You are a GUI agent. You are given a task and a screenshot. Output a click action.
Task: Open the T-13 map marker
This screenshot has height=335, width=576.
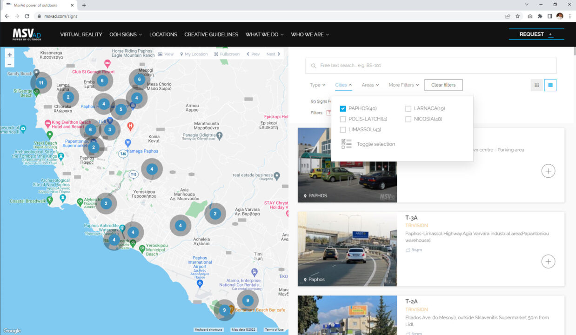tap(134, 174)
